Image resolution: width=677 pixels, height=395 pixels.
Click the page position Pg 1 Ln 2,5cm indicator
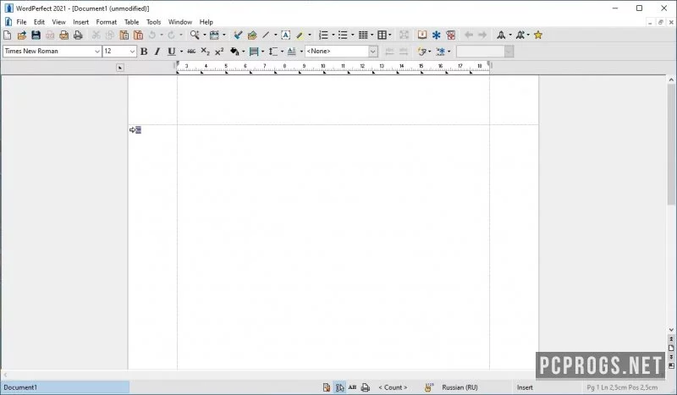pyautogui.click(x=622, y=387)
